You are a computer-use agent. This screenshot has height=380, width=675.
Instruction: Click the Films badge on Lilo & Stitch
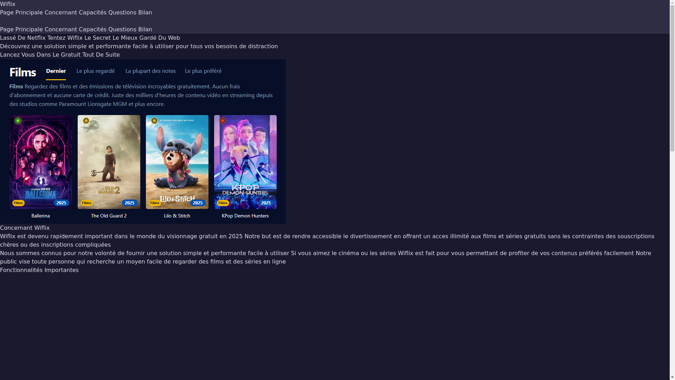(155, 203)
